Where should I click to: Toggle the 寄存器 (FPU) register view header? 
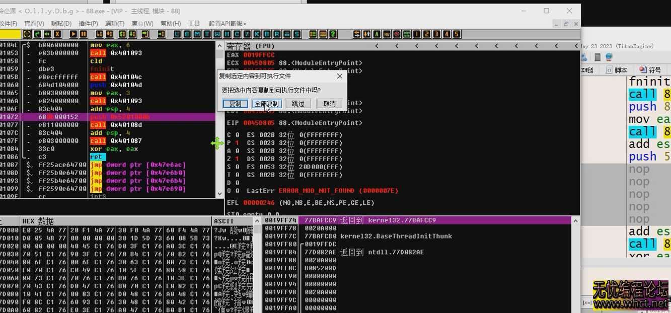tap(251, 46)
